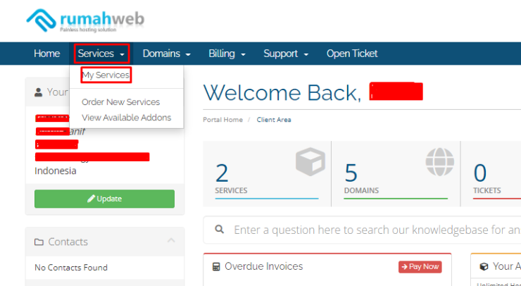521x286 pixels.
Task: Open the 2 Services stat tile
Action: tap(267, 173)
